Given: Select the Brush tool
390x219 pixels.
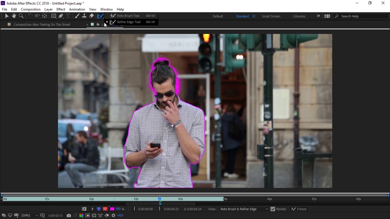Looking at the screenshot, I should pos(77,16).
